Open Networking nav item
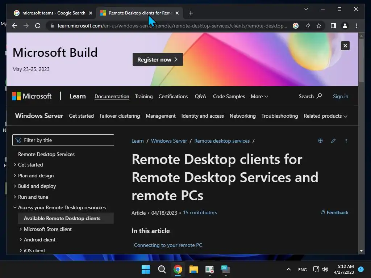This screenshot has height=278, width=371. tap(242, 116)
